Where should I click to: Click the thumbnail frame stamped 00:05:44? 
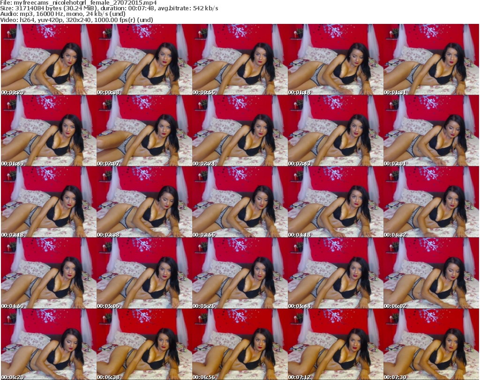click(x=335, y=273)
